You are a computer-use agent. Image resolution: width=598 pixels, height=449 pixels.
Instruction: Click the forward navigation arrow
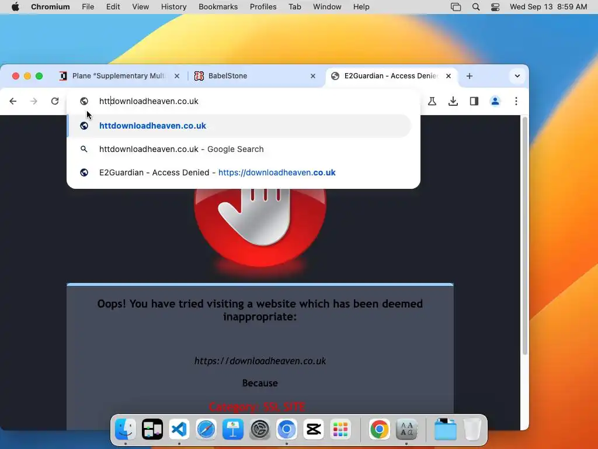tap(34, 101)
